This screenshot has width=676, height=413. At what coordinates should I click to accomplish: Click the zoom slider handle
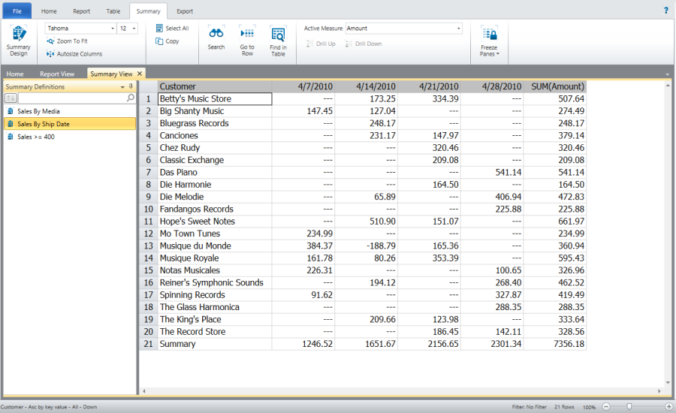coord(629,406)
